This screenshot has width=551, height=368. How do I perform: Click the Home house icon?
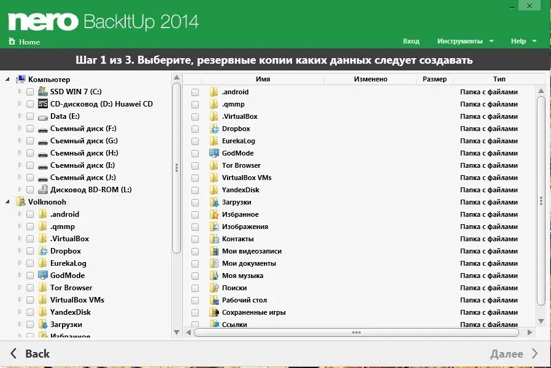(12, 42)
